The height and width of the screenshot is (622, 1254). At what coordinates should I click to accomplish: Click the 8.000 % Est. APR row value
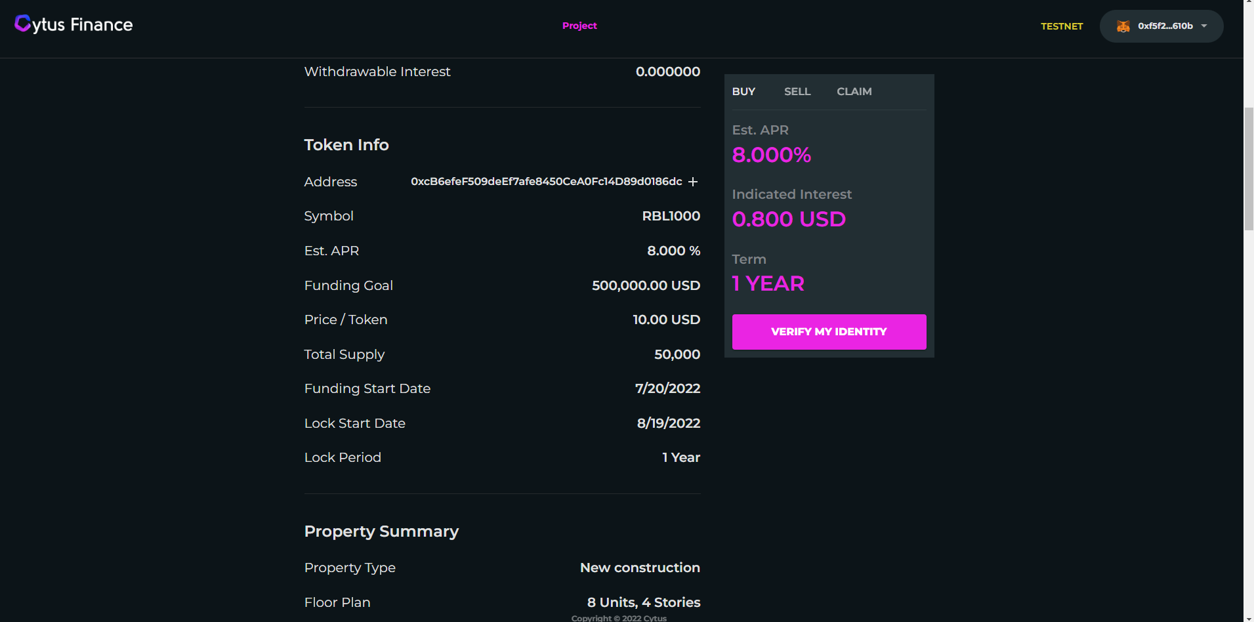673,251
